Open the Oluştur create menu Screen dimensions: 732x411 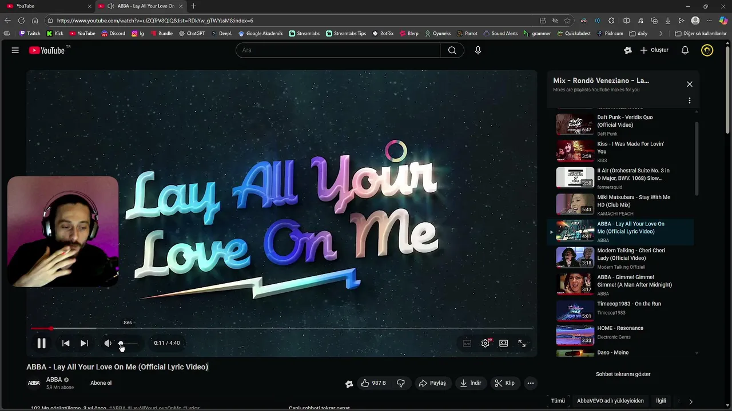click(654, 50)
